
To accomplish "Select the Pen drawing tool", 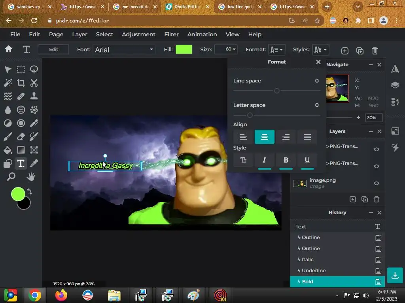I will point(34,123).
